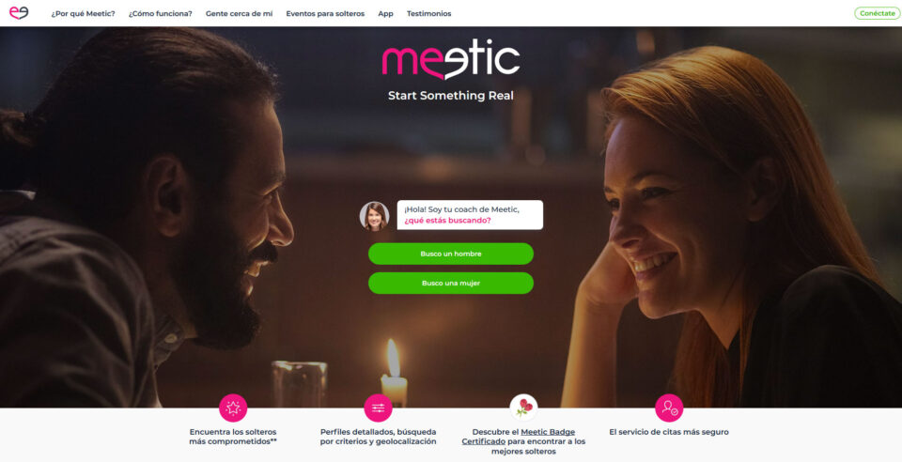
Task: Click the Meetic heart logo icon
Action: [19, 12]
